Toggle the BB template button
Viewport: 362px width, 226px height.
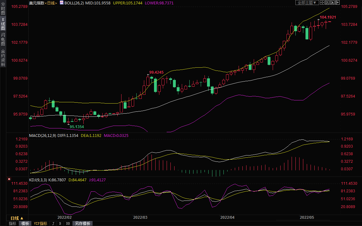(68, 223)
